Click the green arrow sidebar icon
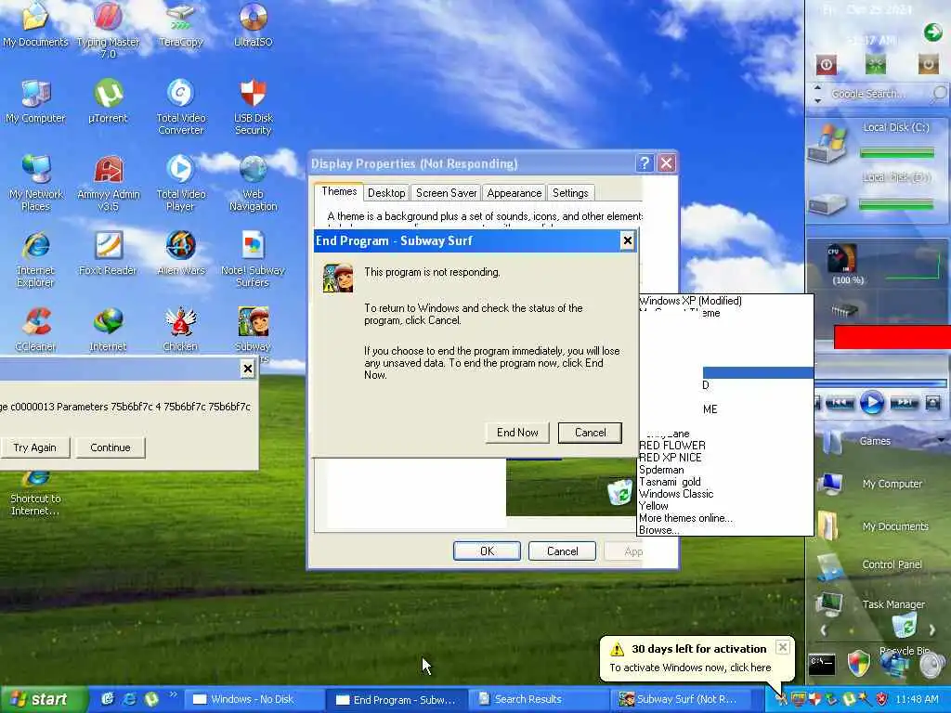This screenshot has width=951, height=713. click(x=932, y=32)
